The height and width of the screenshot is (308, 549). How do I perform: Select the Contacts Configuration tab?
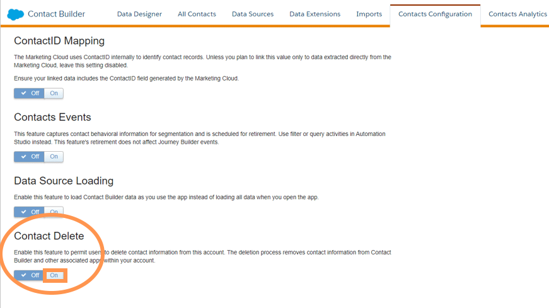point(435,14)
